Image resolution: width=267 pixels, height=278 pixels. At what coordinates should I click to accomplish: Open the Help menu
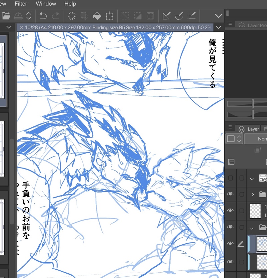70,4
